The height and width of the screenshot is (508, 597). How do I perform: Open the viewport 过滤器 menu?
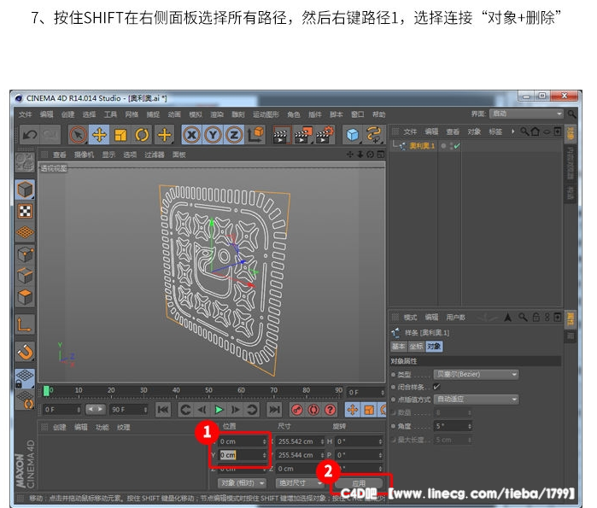pos(155,155)
